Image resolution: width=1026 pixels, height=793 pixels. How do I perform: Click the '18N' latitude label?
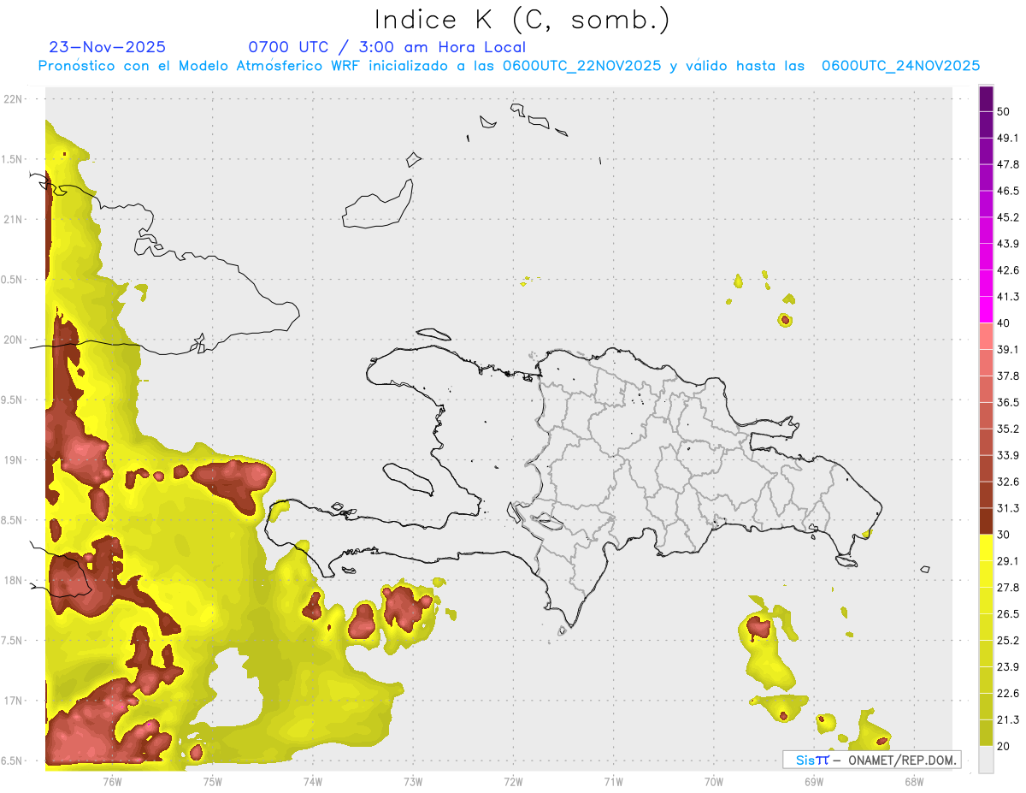[14, 581]
